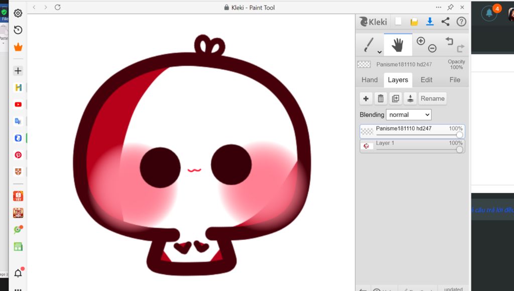Add a new site to sidebar

click(18, 71)
